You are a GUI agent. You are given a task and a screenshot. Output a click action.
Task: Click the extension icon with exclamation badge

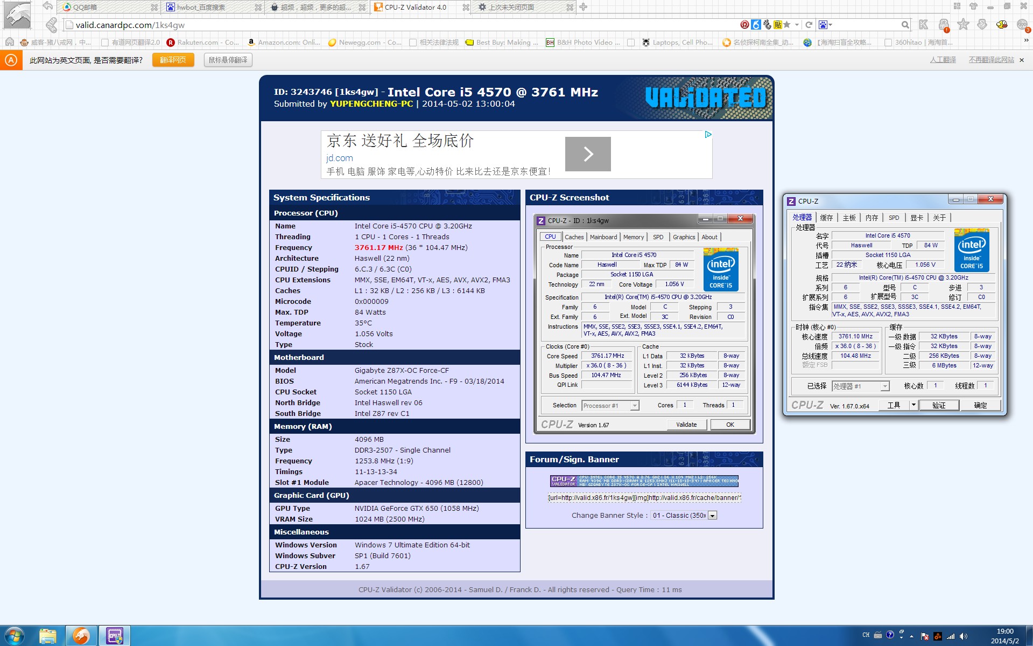point(944,25)
